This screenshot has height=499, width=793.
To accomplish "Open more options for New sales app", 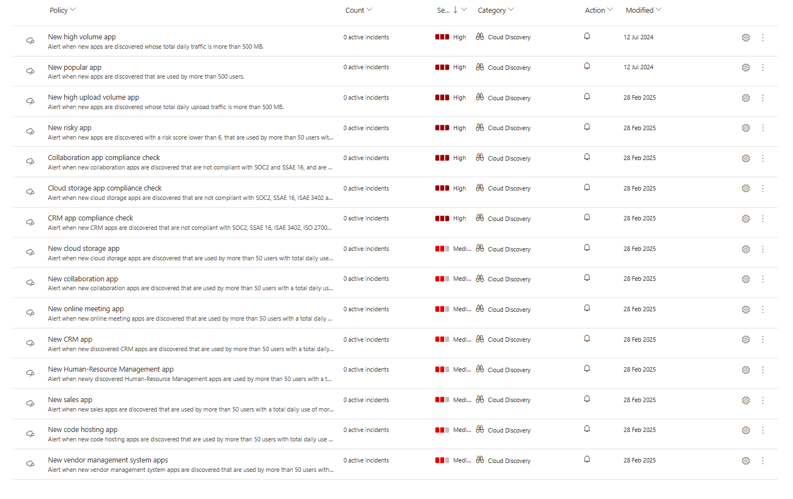I will pyautogui.click(x=762, y=400).
